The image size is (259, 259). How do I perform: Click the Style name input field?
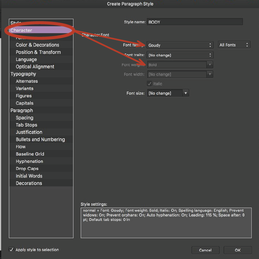pyautogui.click(x=195, y=22)
